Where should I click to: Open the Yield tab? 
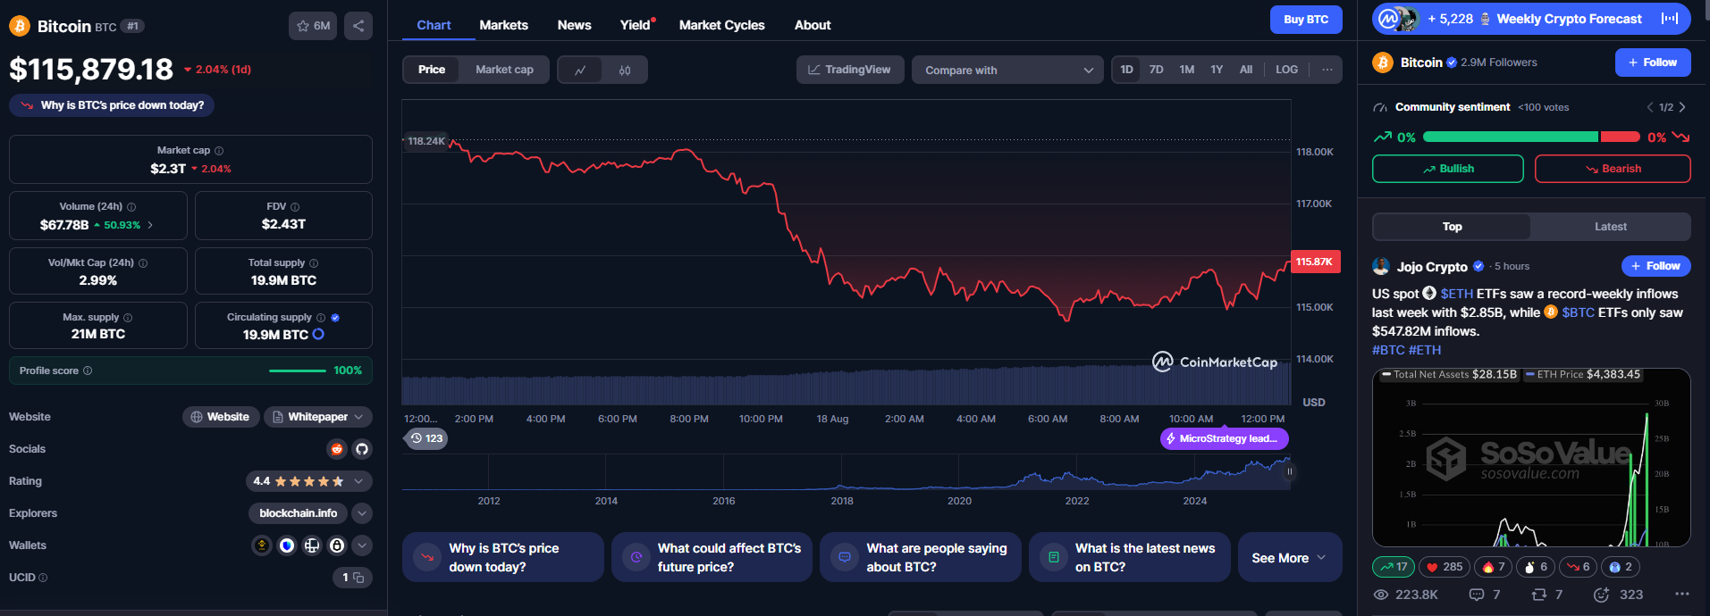tap(636, 25)
